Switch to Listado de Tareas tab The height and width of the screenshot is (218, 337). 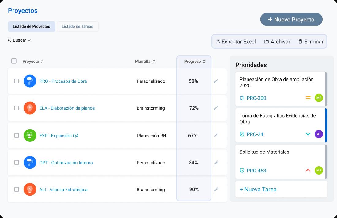coord(78,26)
